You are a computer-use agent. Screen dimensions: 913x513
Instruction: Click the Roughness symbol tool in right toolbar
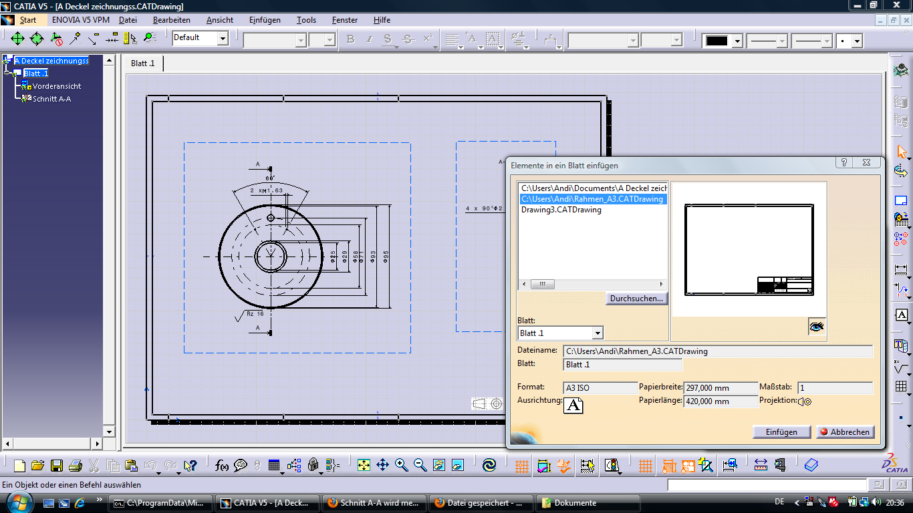902,368
